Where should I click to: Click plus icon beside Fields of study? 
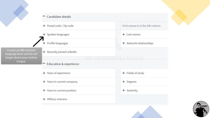pos(124,73)
